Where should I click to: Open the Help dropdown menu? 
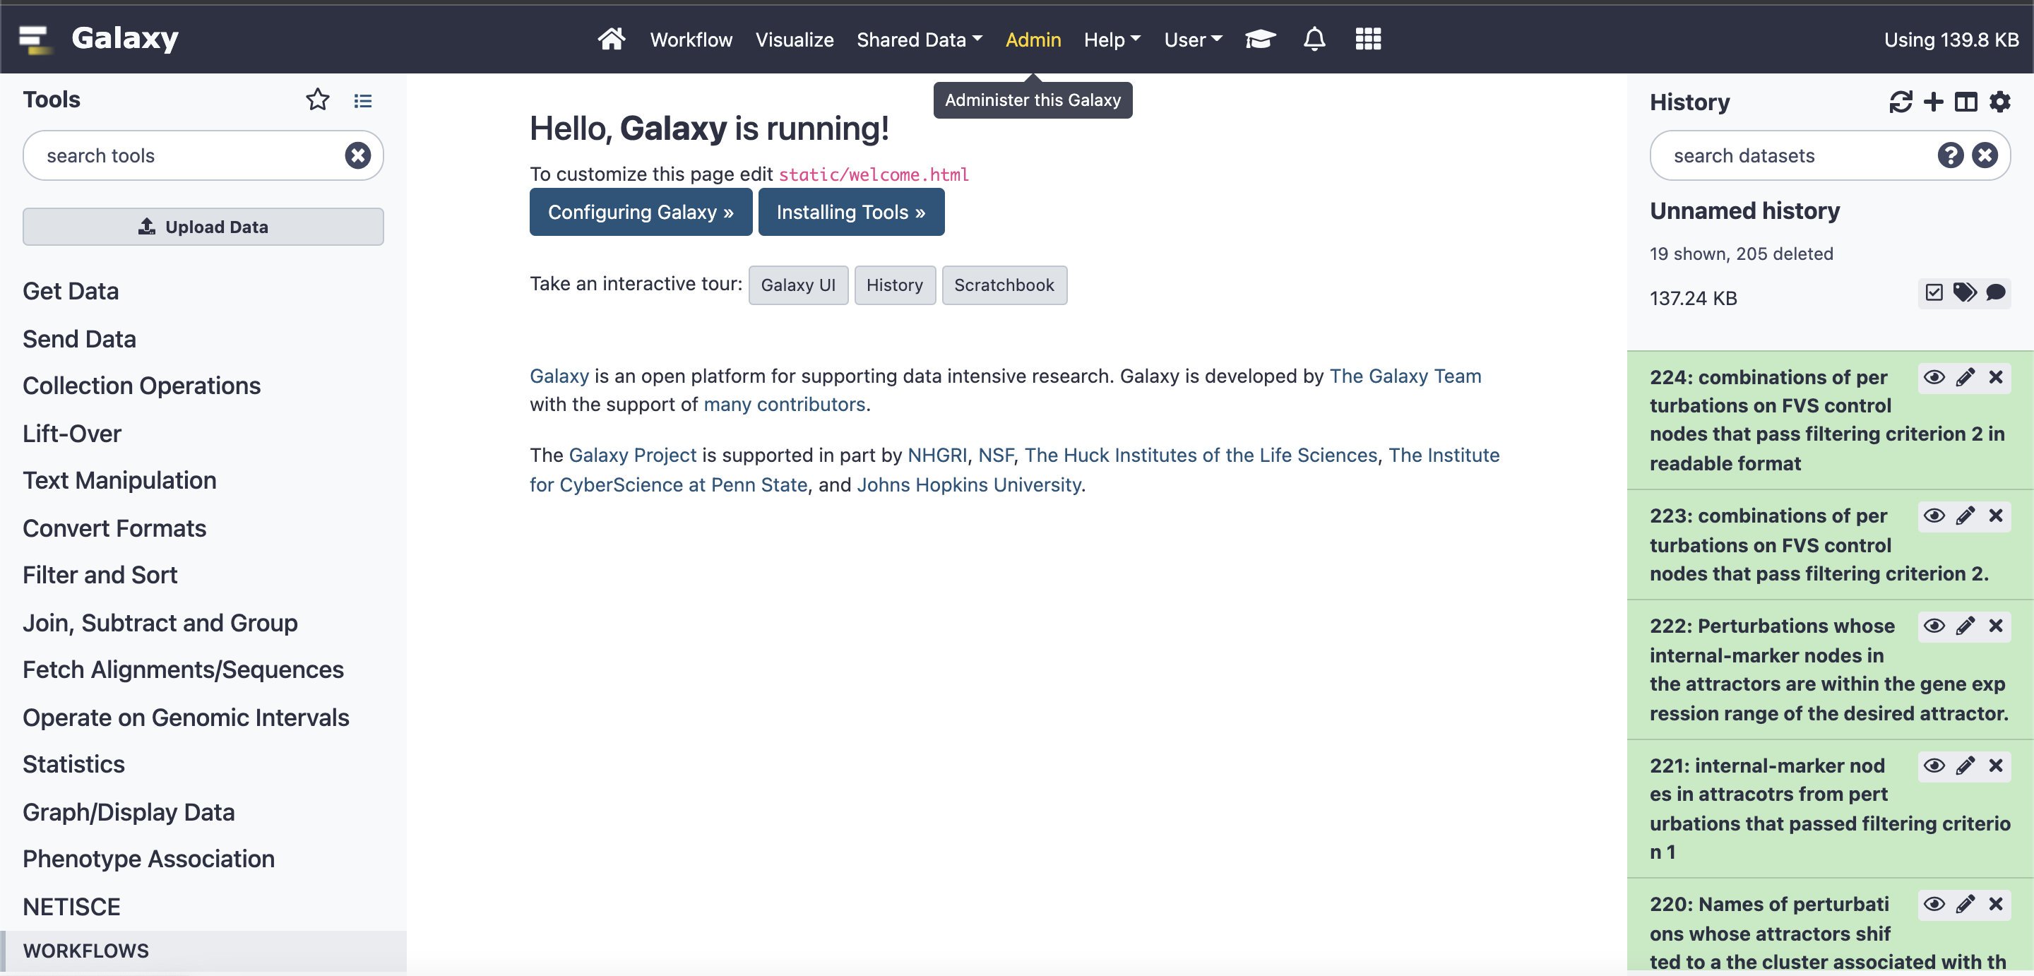pos(1112,40)
